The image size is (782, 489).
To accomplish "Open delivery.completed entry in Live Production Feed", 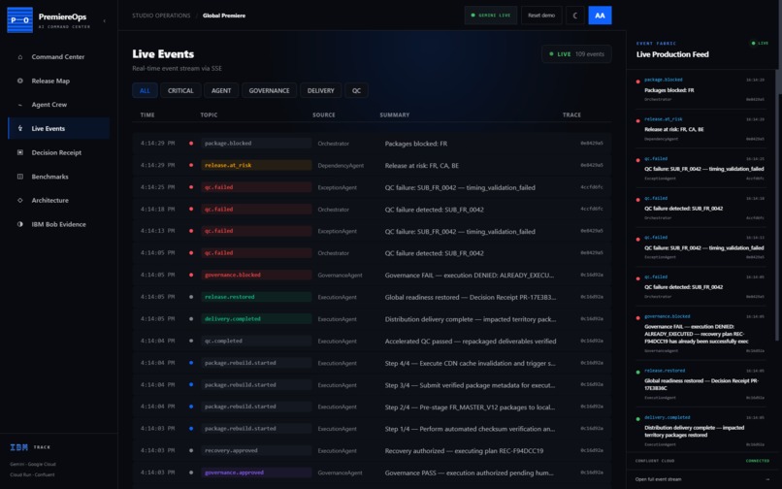I will (x=701, y=431).
